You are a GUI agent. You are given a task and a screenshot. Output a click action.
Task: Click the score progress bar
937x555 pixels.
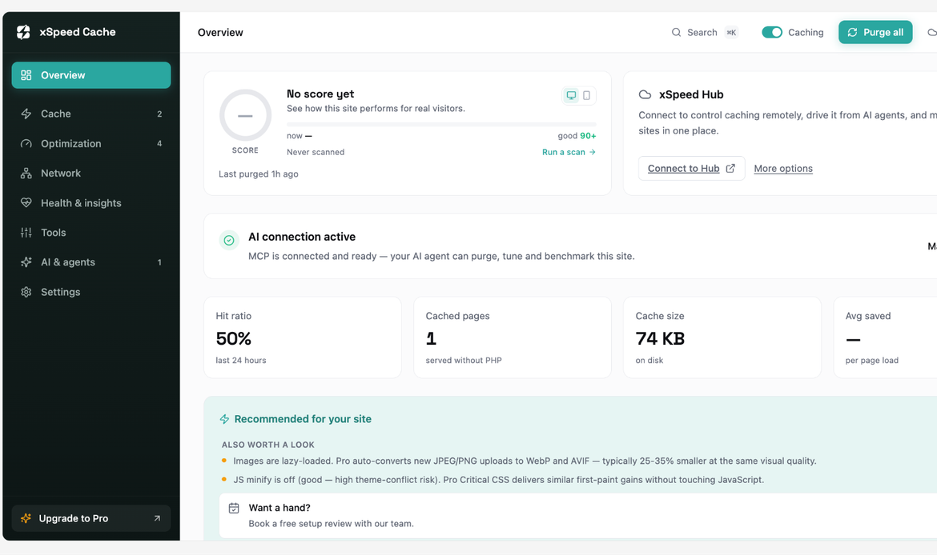click(441, 124)
